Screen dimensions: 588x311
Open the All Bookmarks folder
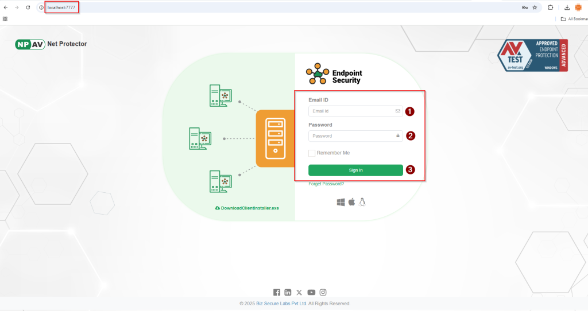(574, 19)
